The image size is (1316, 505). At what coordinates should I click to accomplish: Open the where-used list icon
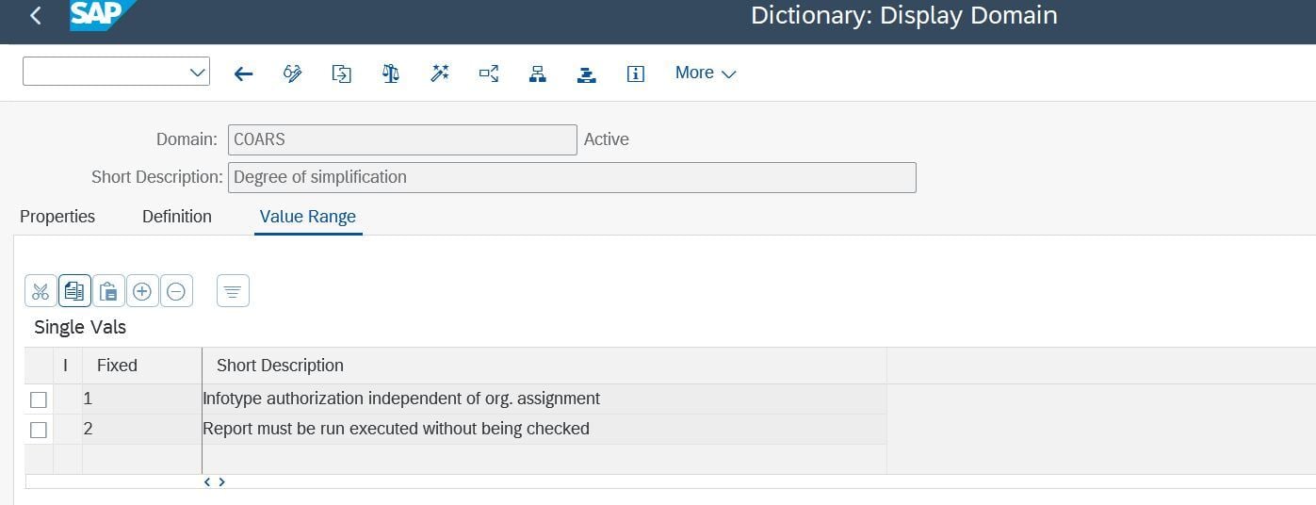(x=489, y=73)
